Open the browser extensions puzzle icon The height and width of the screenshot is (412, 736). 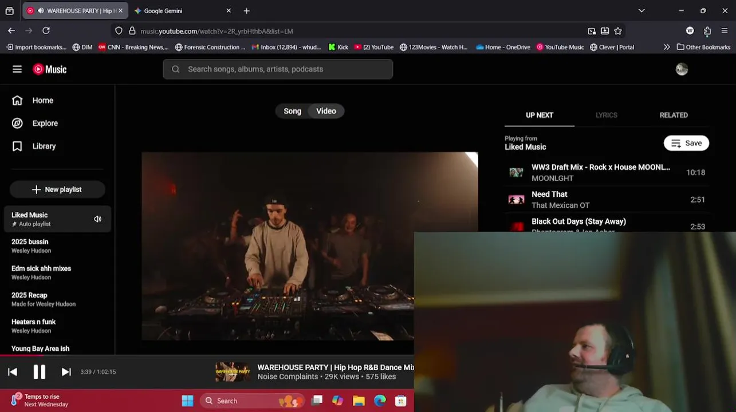click(x=707, y=31)
